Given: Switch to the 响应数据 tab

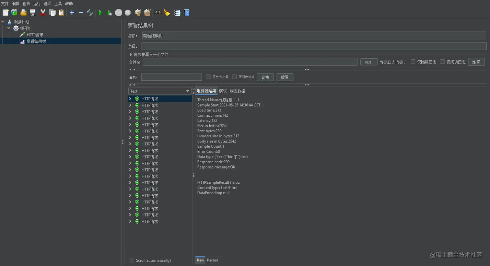Looking at the screenshot, I should (x=237, y=91).
